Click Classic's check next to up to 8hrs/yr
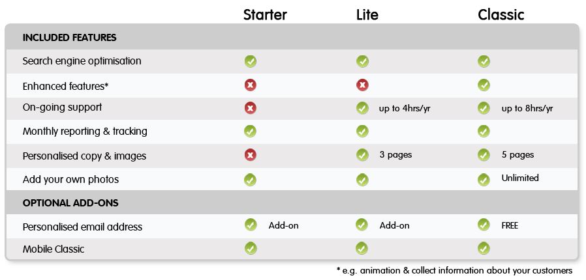This screenshot has width=586, height=280. coord(484,108)
